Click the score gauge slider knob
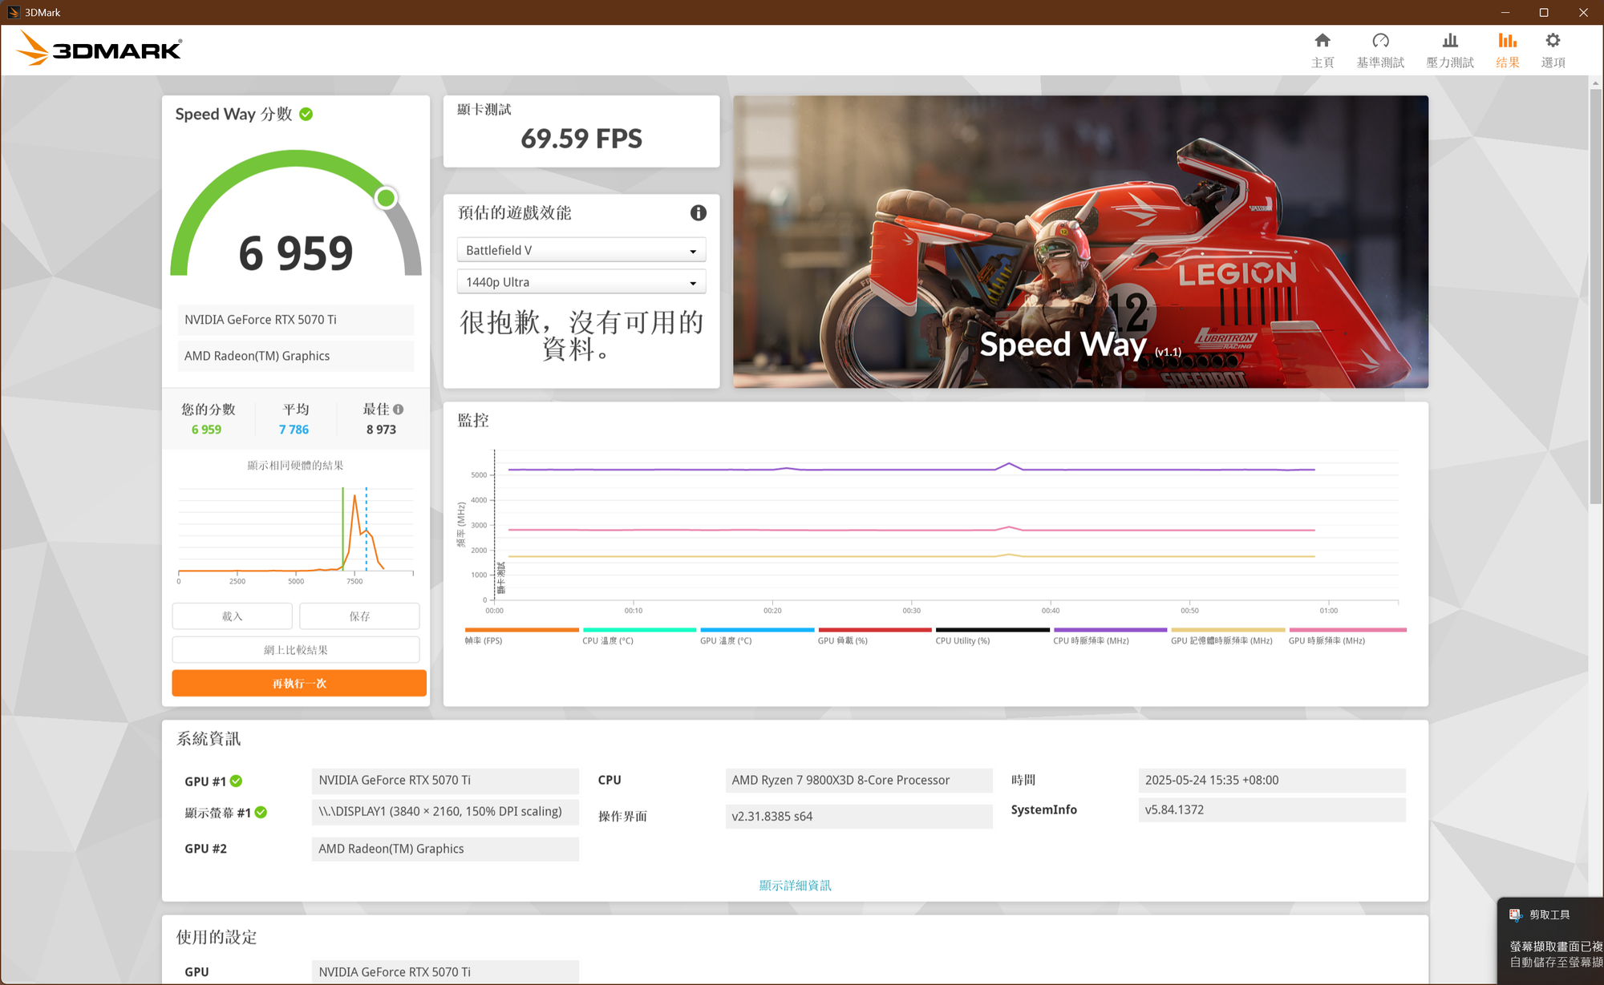 (387, 198)
